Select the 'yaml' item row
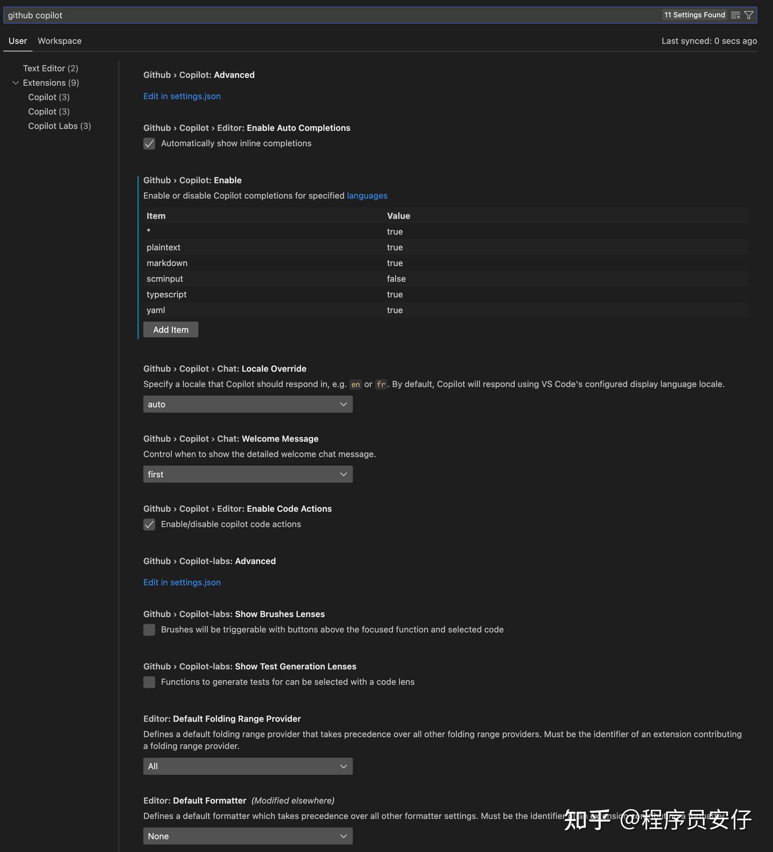 click(445, 310)
